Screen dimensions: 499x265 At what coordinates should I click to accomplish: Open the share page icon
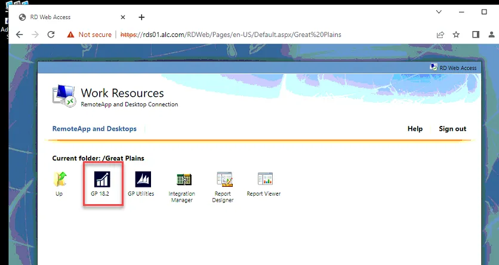tap(441, 35)
